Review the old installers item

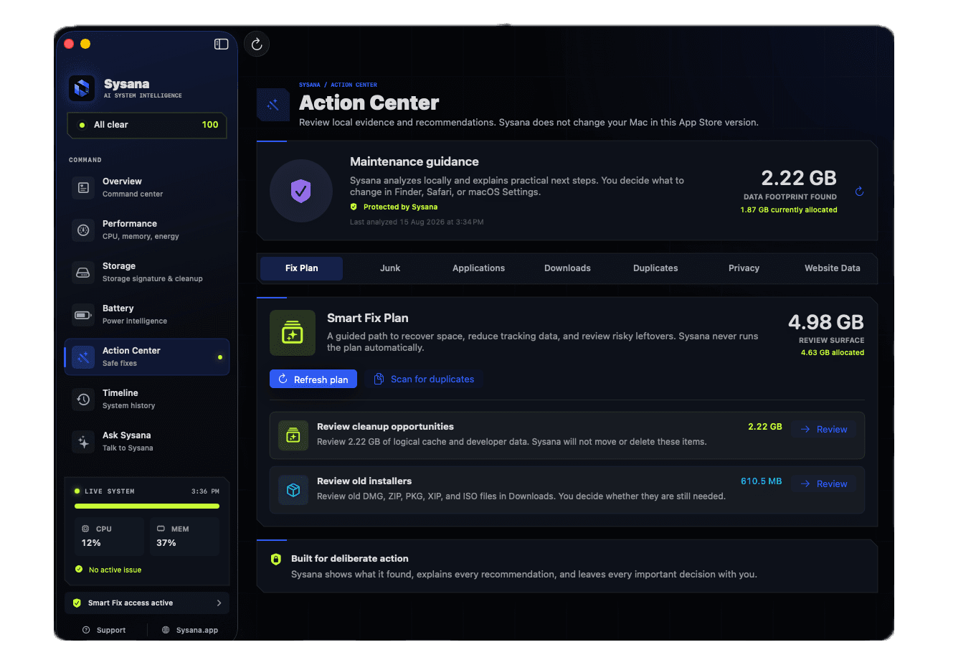tap(824, 484)
